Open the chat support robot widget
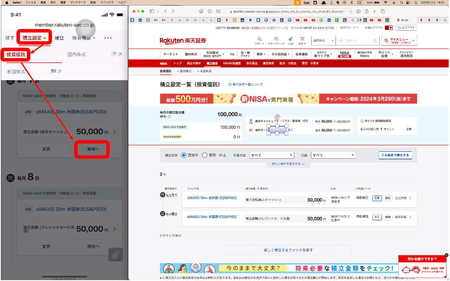Viewport: 450px width, 281px height. (x=422, y=270)
